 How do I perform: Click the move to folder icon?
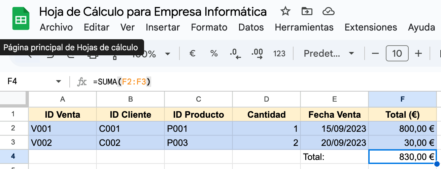(x=306, y=12)
